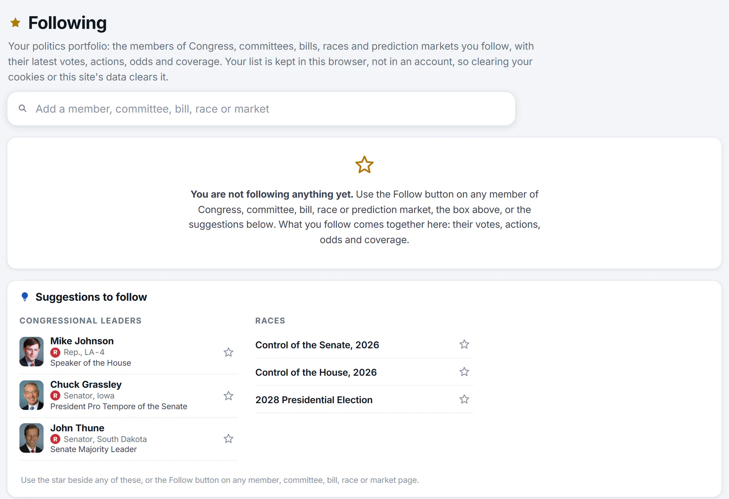Click the search field to add a member
The image size is (729, 499).
point(261,108)
